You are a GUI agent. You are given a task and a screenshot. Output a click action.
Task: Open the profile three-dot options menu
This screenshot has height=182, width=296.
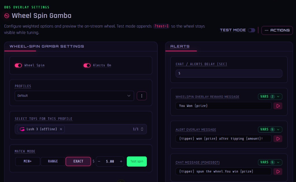tap(142, 96)
